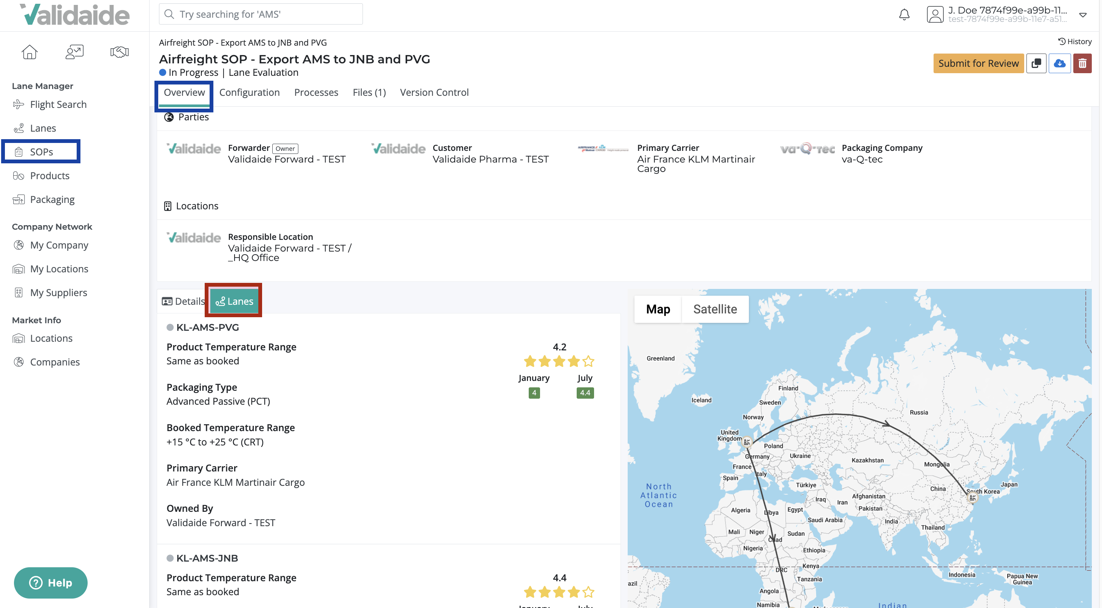The width and height of the screenshot is (1102, 608).
Task: Click Submit for Review button
Action: pos(979,63)
